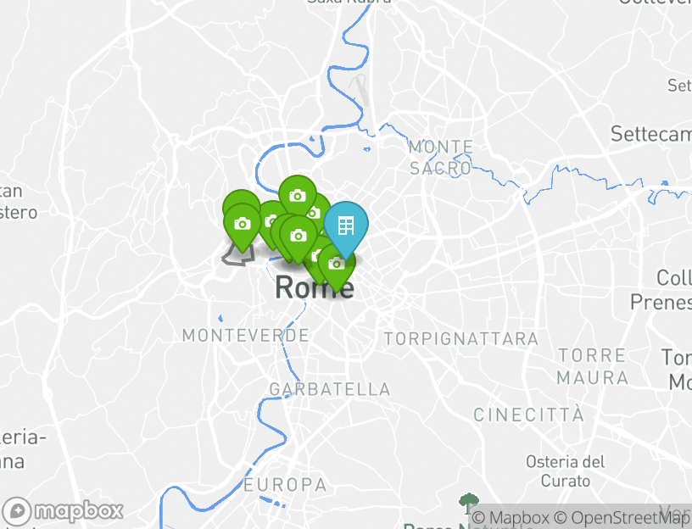This screenshot has height=529, width=692.
Task: Click the mapbox wordmark logo
Action: point(79,512)
